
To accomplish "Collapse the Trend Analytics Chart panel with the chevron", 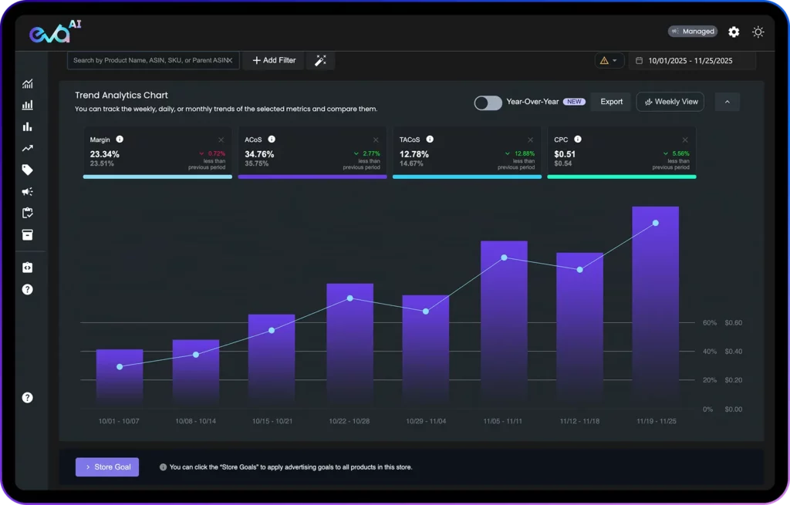I will 727,101.
